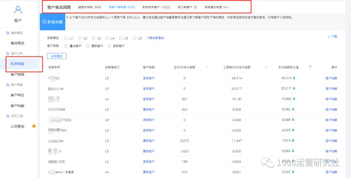Tick the L3 buyer level checkbox
The height and width of the screenshot is (178, 351).
[94, 39]
